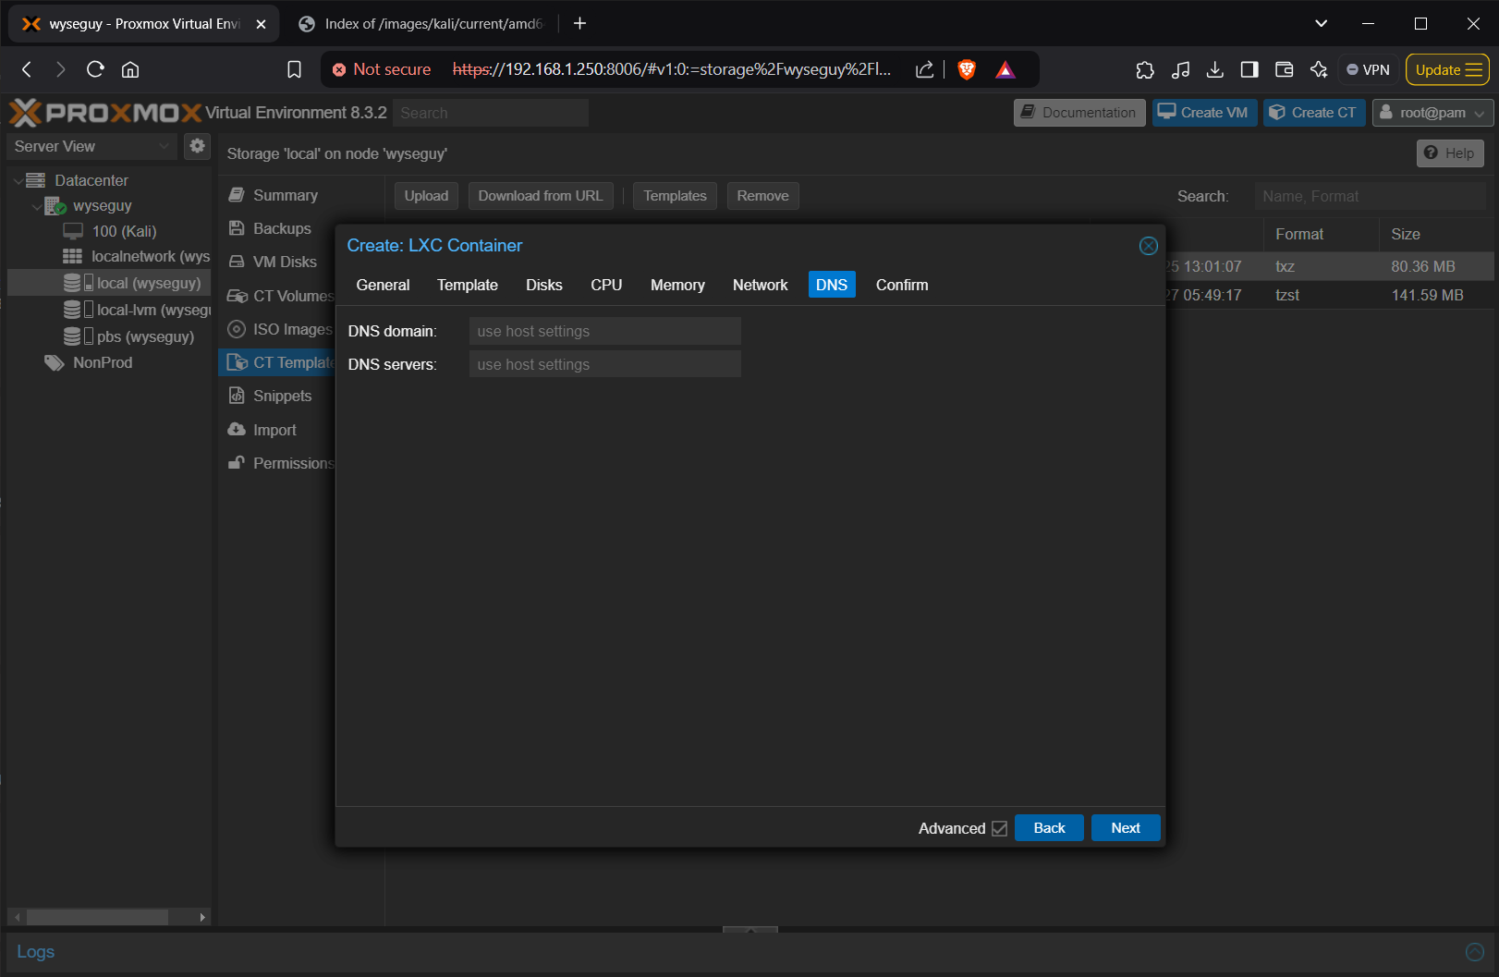Sort by the Format column header

click(1299, 235)
